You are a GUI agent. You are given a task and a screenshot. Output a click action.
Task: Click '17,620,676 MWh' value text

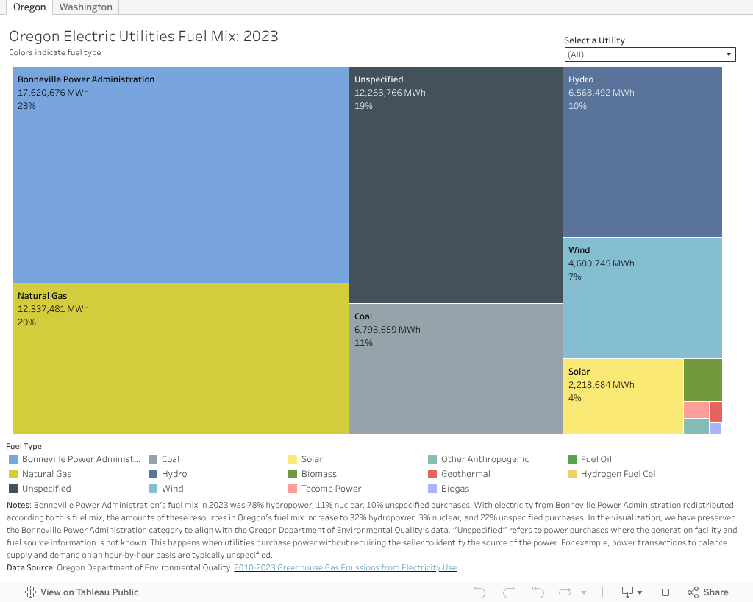point(53,93)
